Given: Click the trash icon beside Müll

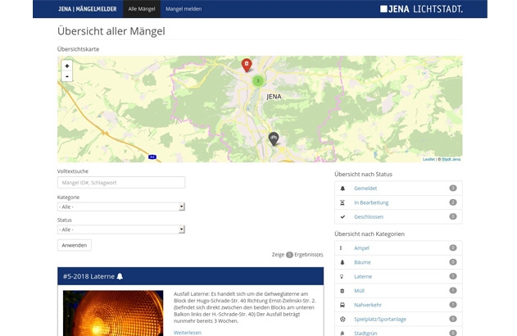Looking at the screenshot, I should tap(342, 290).
